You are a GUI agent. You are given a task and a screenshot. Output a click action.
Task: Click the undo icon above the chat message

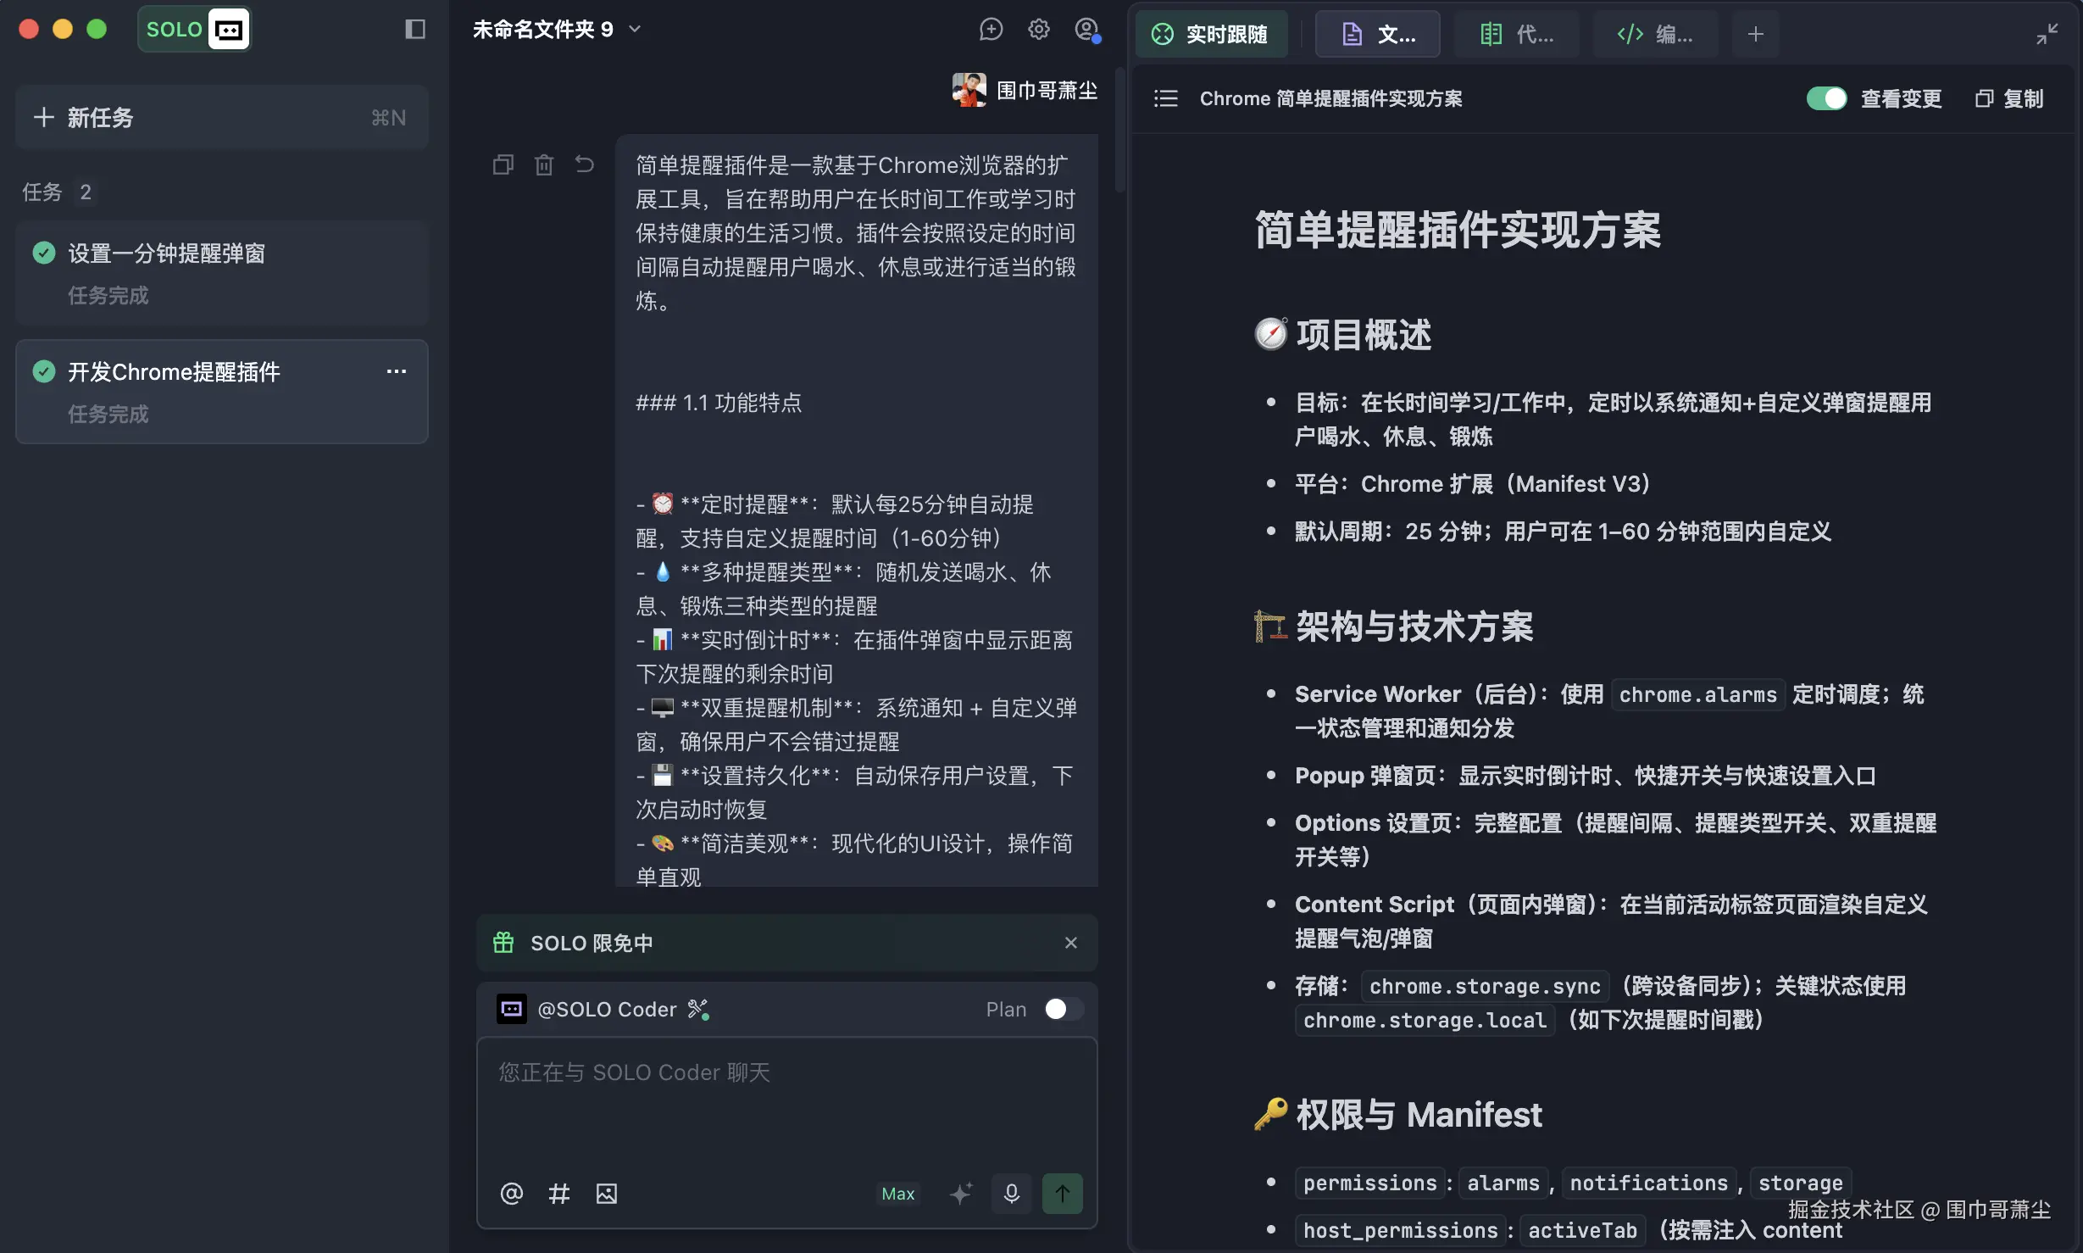(x=585, y=164)
